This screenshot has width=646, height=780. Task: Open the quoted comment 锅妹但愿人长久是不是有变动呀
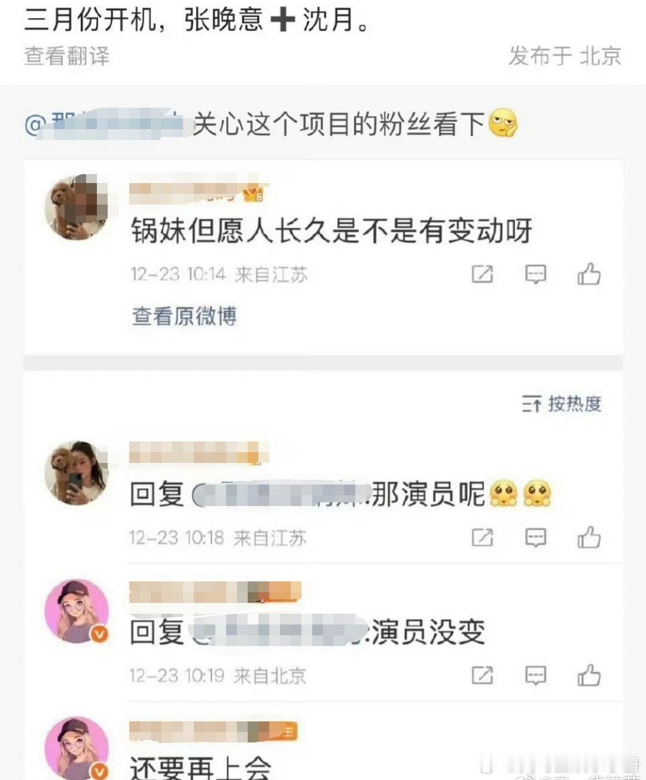click(332, 231)
